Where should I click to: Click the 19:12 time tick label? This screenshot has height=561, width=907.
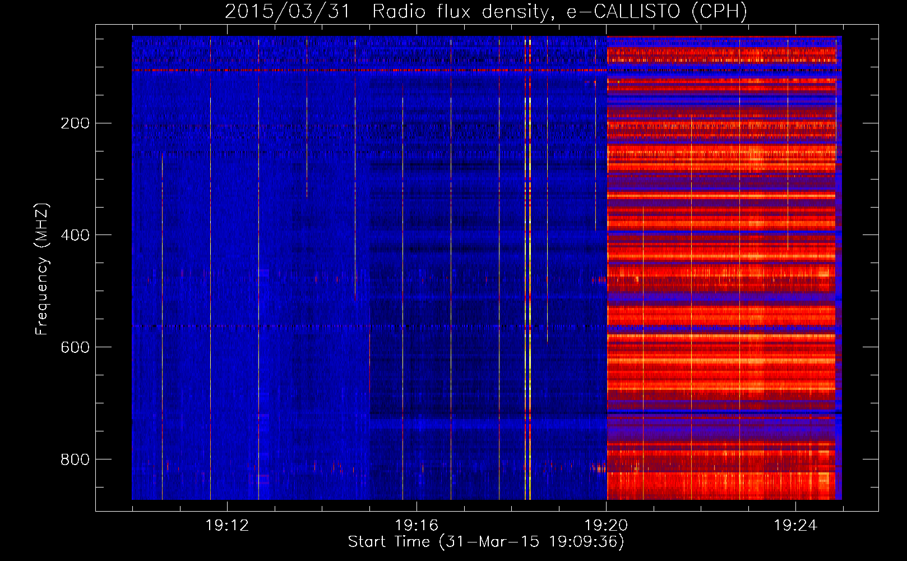click(x=227, y=525)
